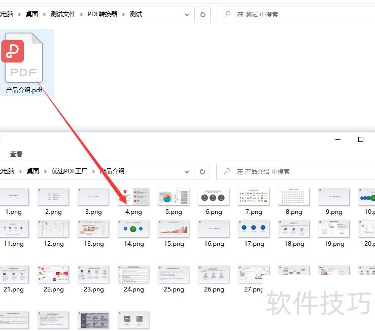Select thumbnail 24.png

[x=133, y=274]
